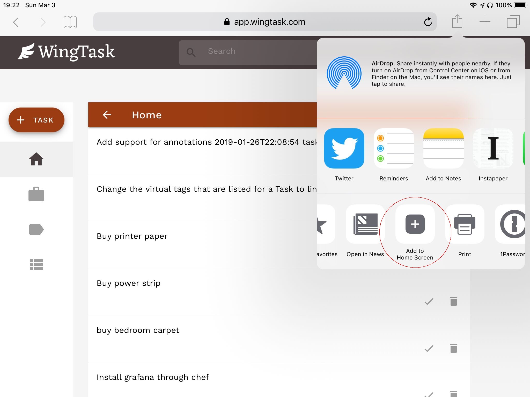This screenshot has height=397, width=530.
Task: Tap Safari back navigation arrow
Action: click(x=16, y=22)
